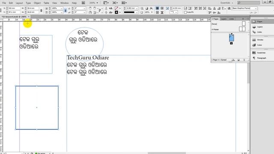Image resolution: width=274 pixels, height=154 pixels.
Task: Open the Layout menu
Action: tap(19, 3)
